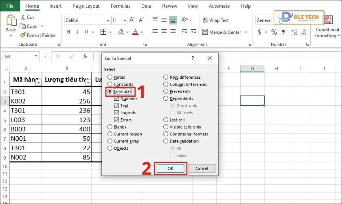Switch to the Review tab
This screenshot has width=342, height=204.
[169, 6]
